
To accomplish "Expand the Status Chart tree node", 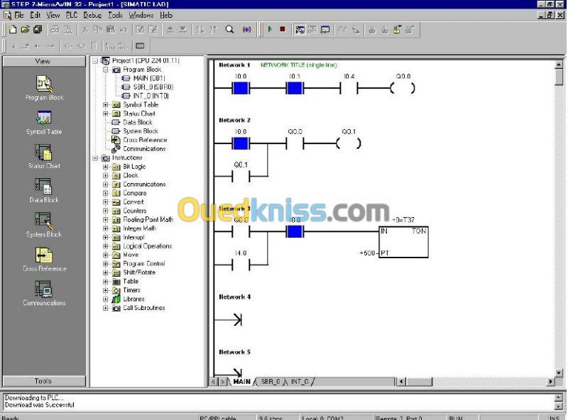I will coord(105,114).
